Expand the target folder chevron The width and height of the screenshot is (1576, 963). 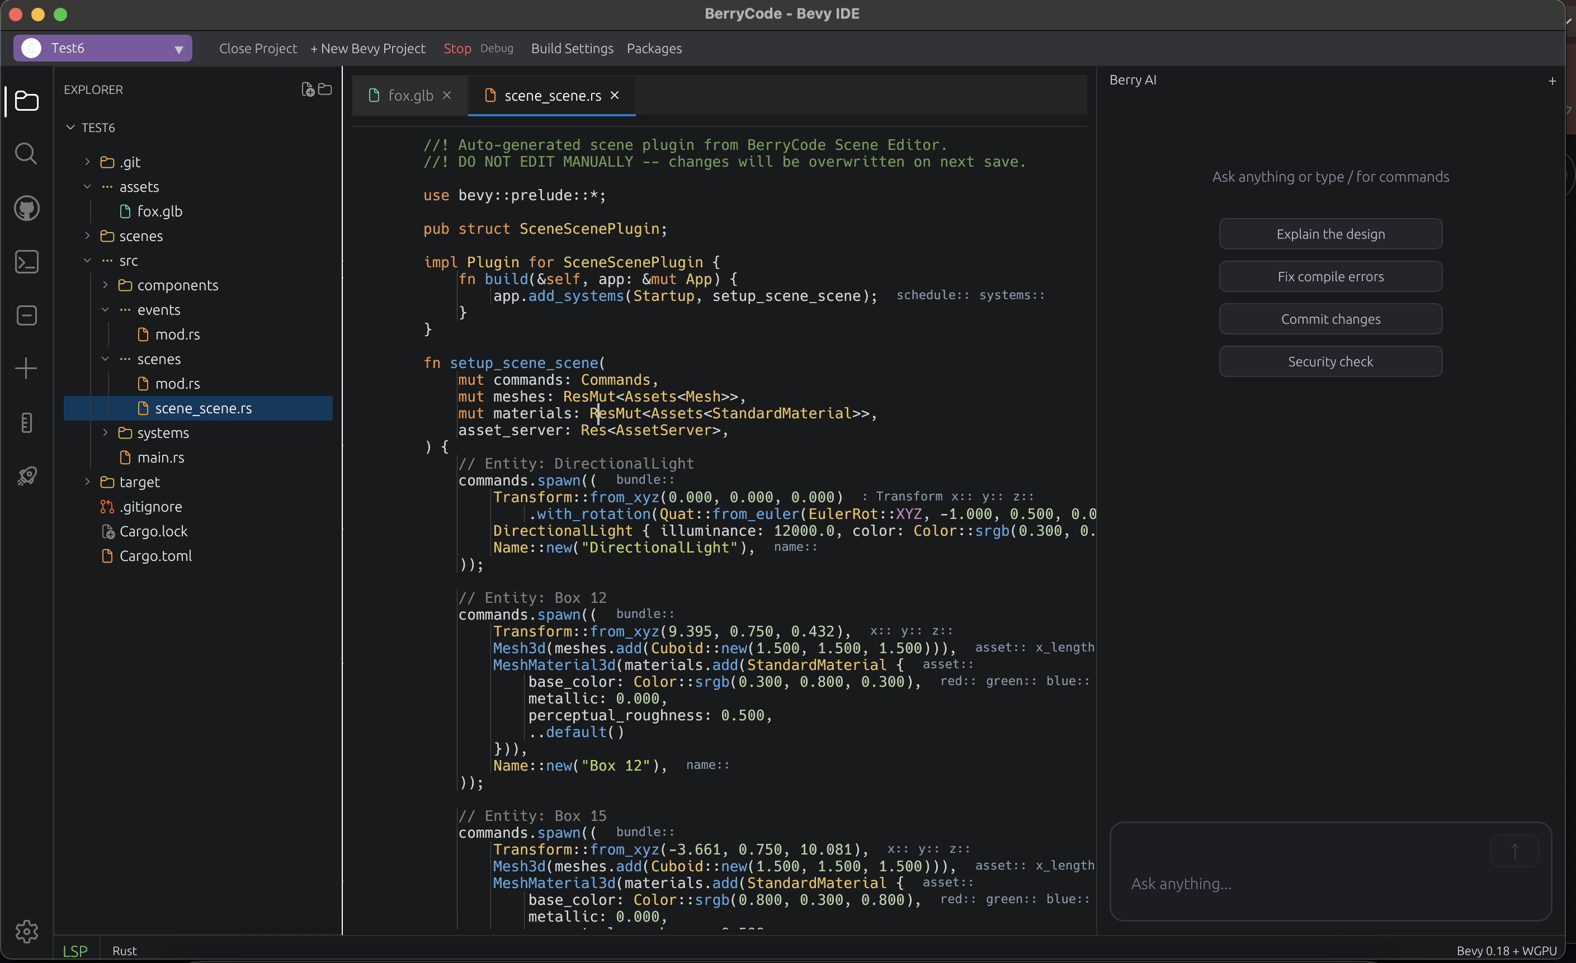(88, 481)
